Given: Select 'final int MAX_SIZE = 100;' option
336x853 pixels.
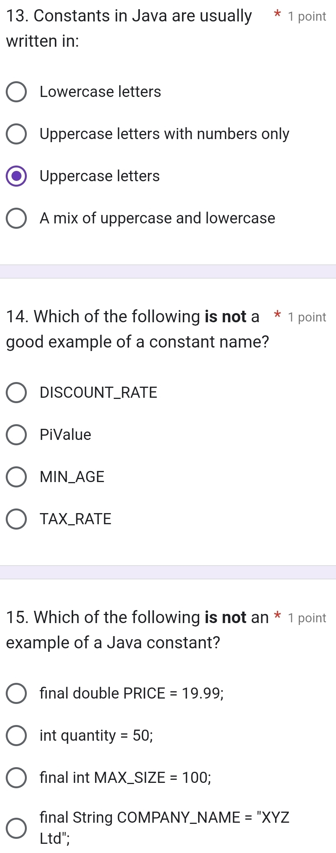Looking at the screenshot, I should pos(16,778).
